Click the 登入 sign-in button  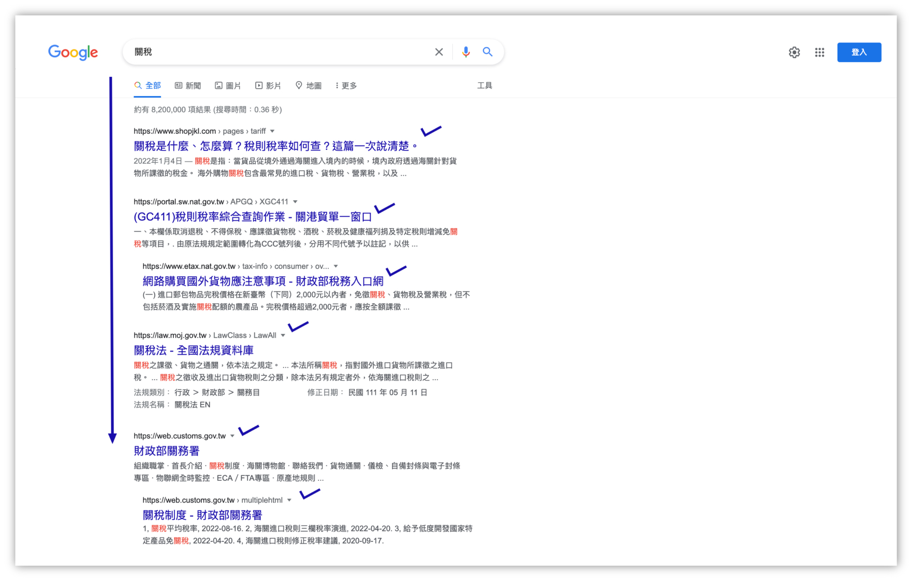[x=859, y=52]
